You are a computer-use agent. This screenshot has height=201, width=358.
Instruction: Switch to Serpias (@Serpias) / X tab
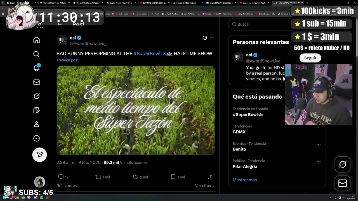click(x=188, y=3)
